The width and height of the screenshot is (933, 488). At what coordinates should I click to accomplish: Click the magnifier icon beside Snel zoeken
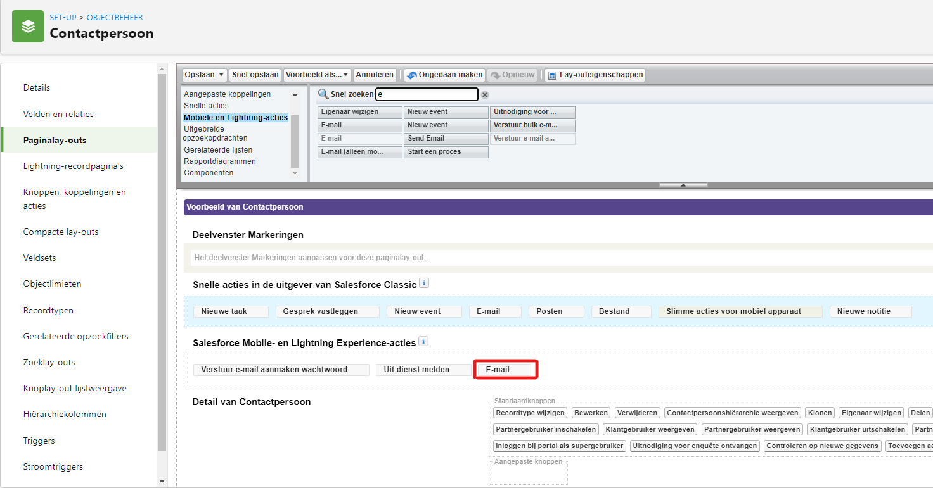[x=323, y=94]
